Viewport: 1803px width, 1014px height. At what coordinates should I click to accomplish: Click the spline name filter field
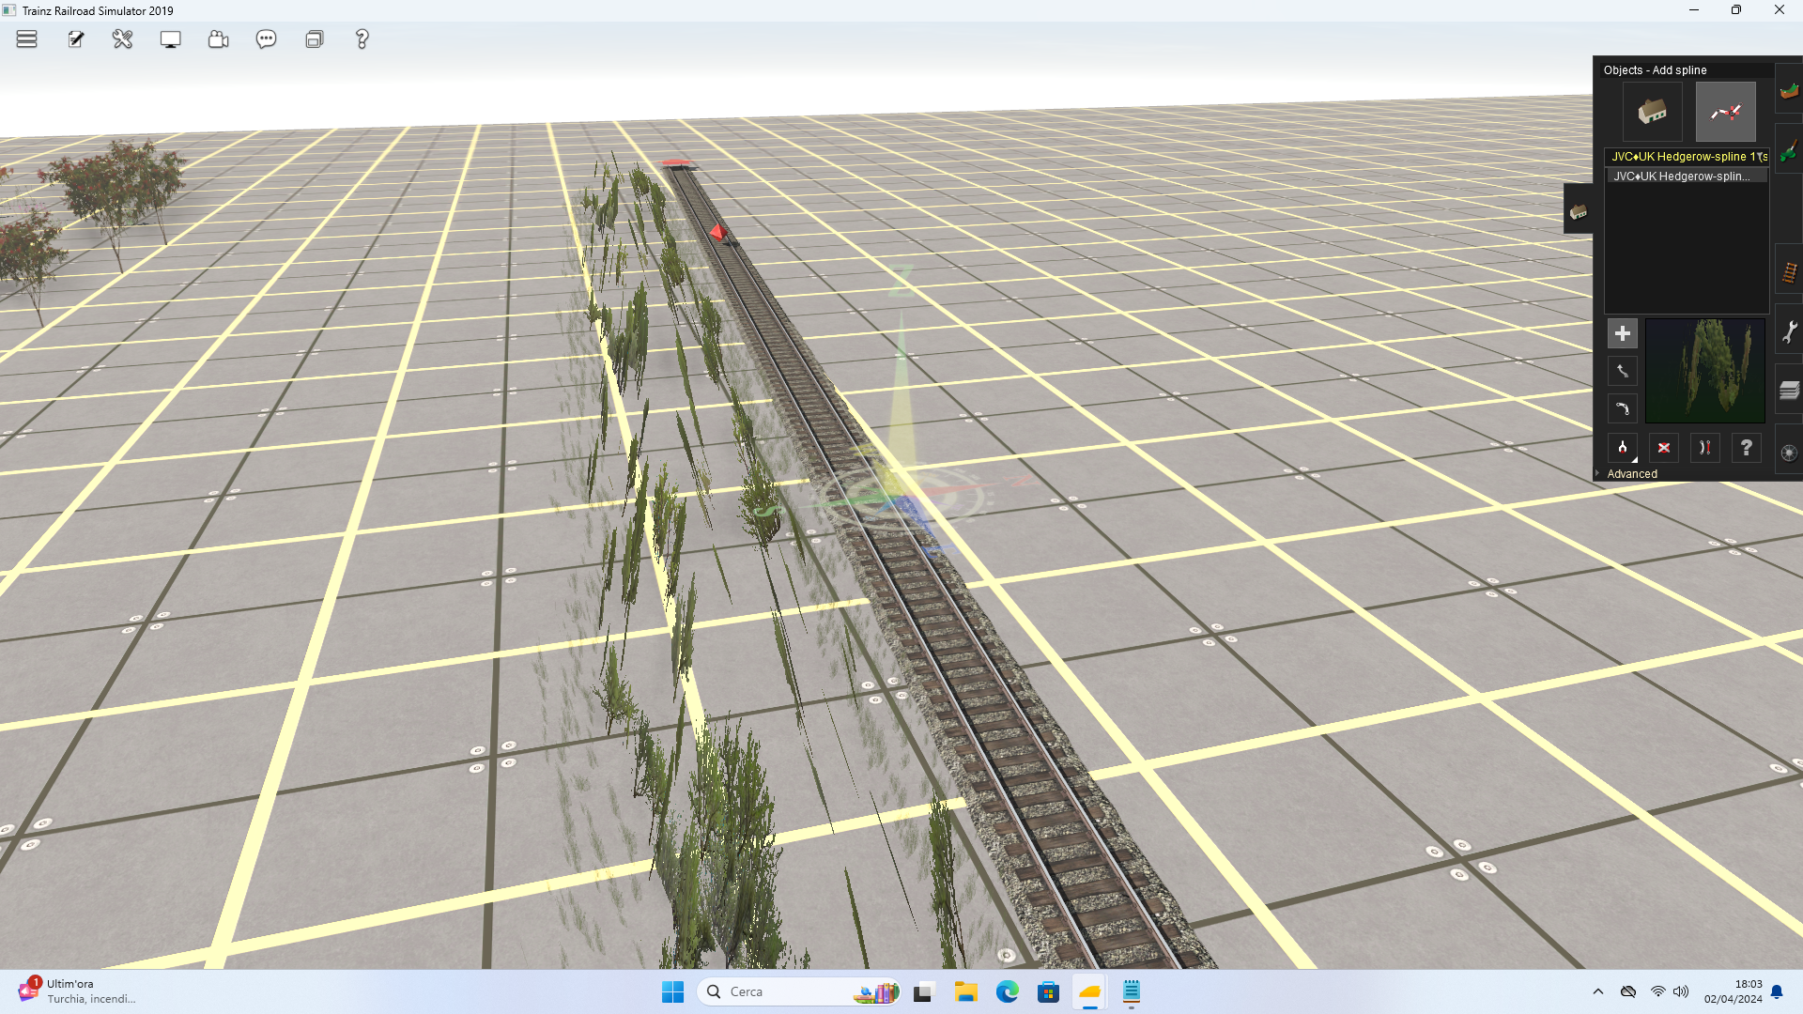(1687, 157)
